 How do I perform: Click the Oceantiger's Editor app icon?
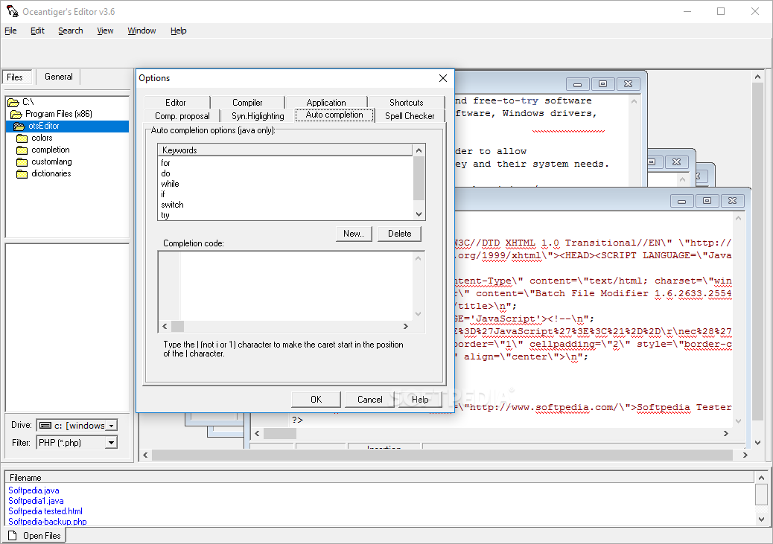[x=12, y=11]
